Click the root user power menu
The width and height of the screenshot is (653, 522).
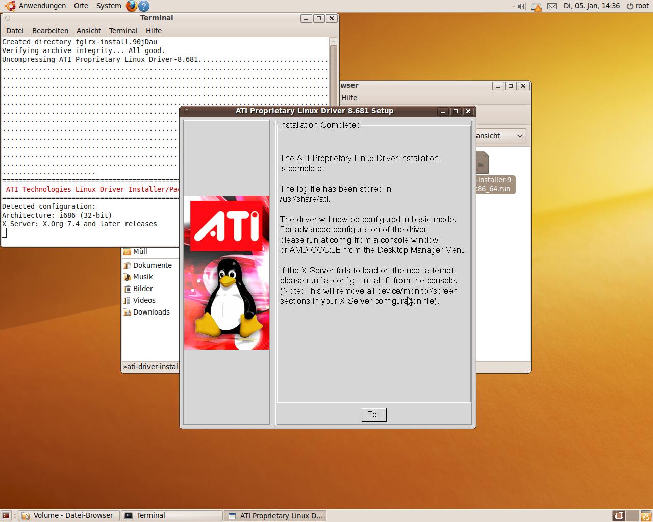638,6
